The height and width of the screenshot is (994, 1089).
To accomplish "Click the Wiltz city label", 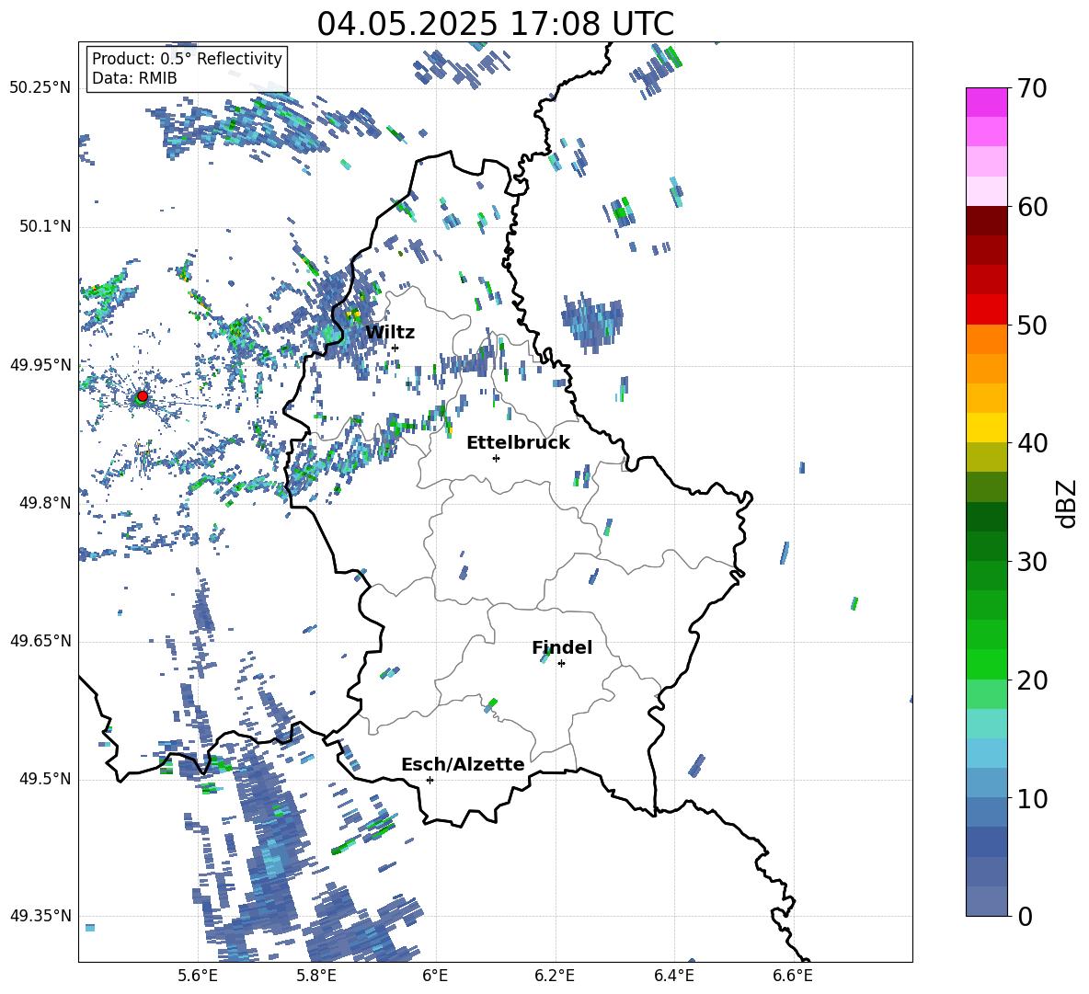I will [390, 333].
